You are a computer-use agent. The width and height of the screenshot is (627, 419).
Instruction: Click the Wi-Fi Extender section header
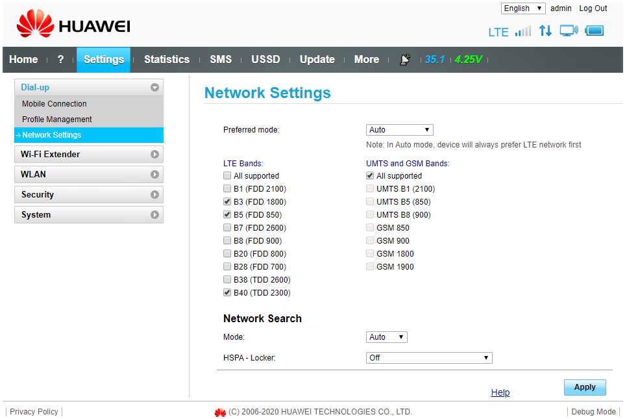coord(89,155)
